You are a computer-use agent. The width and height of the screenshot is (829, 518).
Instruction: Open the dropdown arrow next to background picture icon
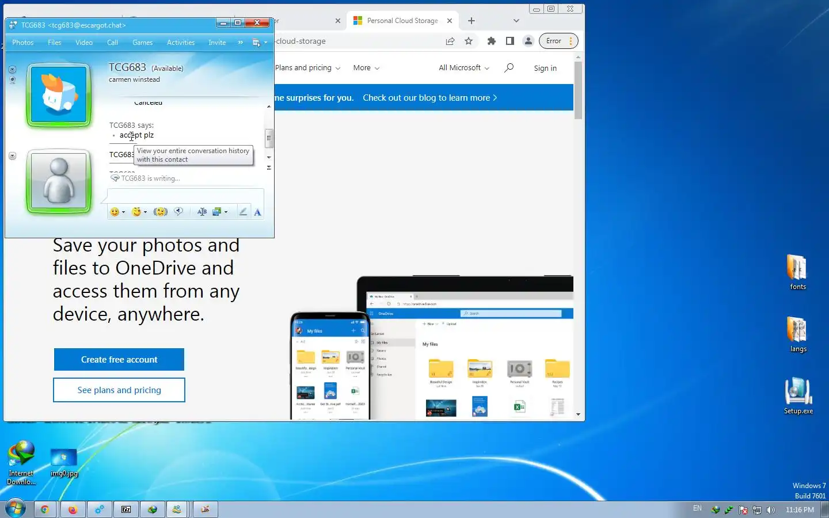pyautogui.click(x=226, y=212)
